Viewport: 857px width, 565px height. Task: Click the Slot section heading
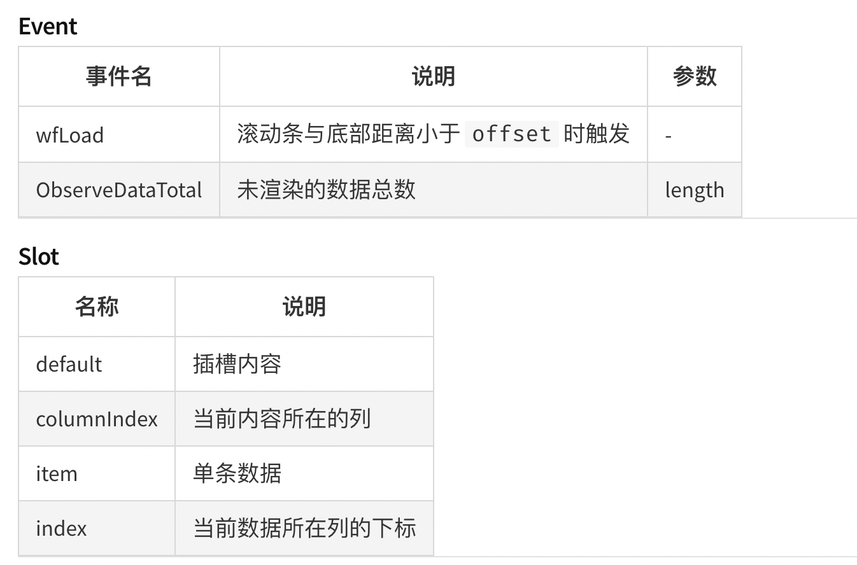pyautogui.click(x=39, y=256)
